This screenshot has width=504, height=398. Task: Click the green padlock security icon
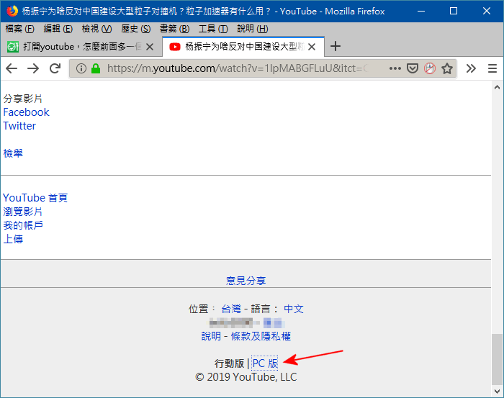pyautogui.click(x=96, y=68)
